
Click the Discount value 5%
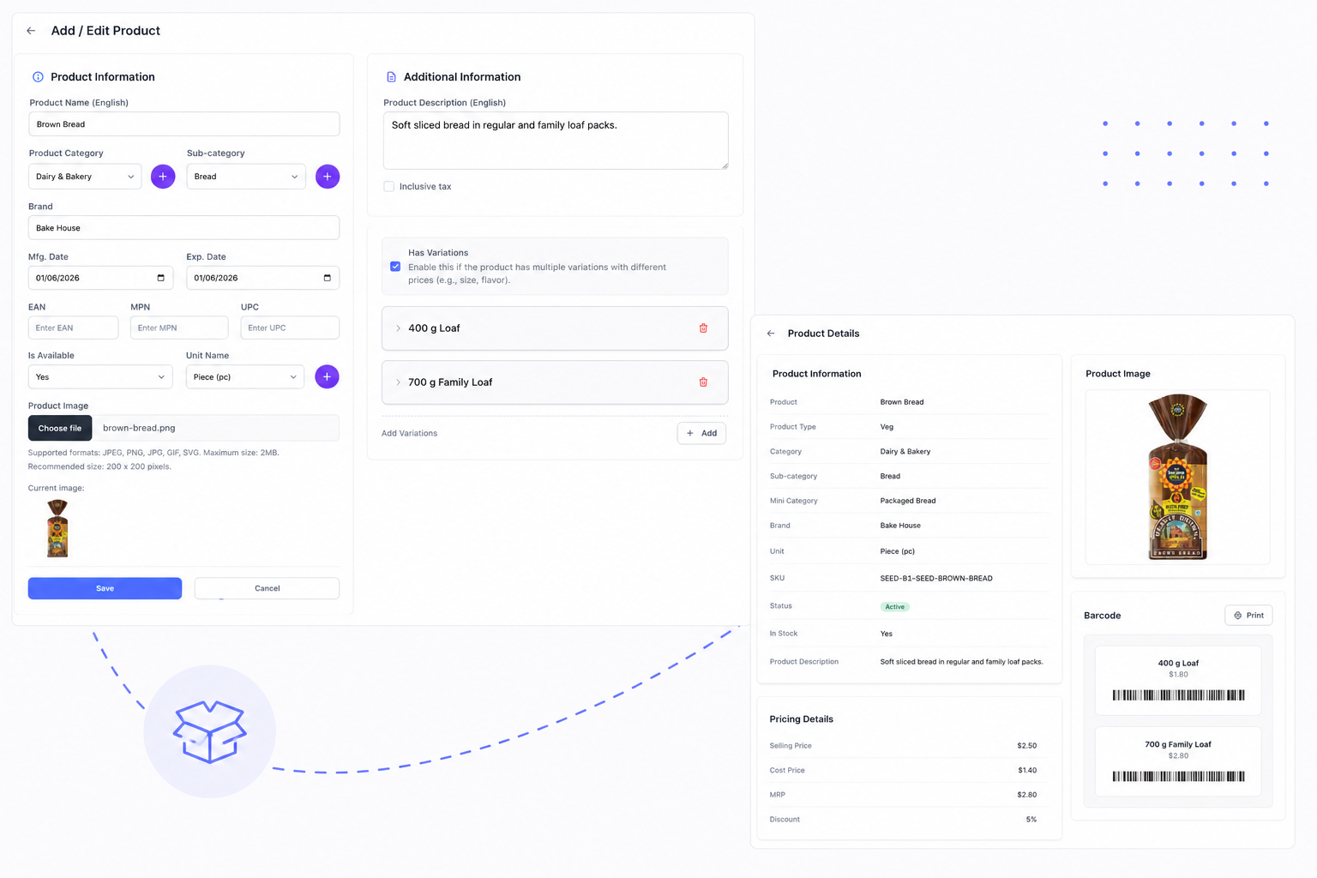(1031, 820)
